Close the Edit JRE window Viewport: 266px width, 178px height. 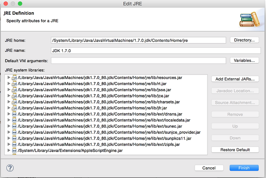(6, 4)
